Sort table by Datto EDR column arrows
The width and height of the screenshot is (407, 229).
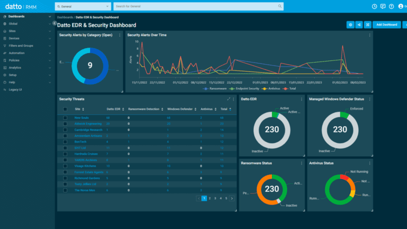(123, 109)
